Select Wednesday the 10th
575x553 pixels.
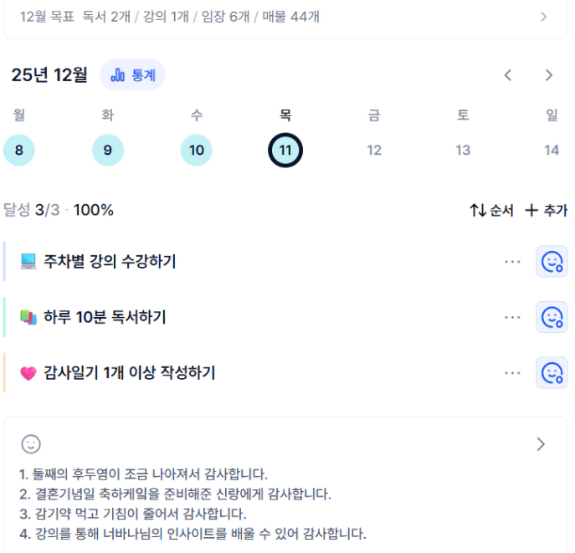pos(197,151)
